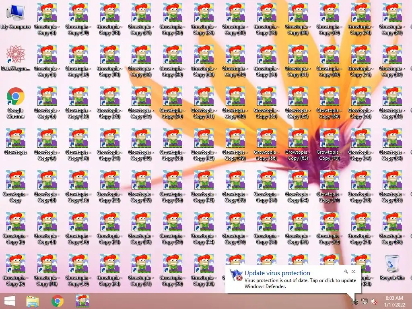Screen dimensions: 412x309
Task: Click 'Virus protection is out of date' message
Action: tap(300, 283)
